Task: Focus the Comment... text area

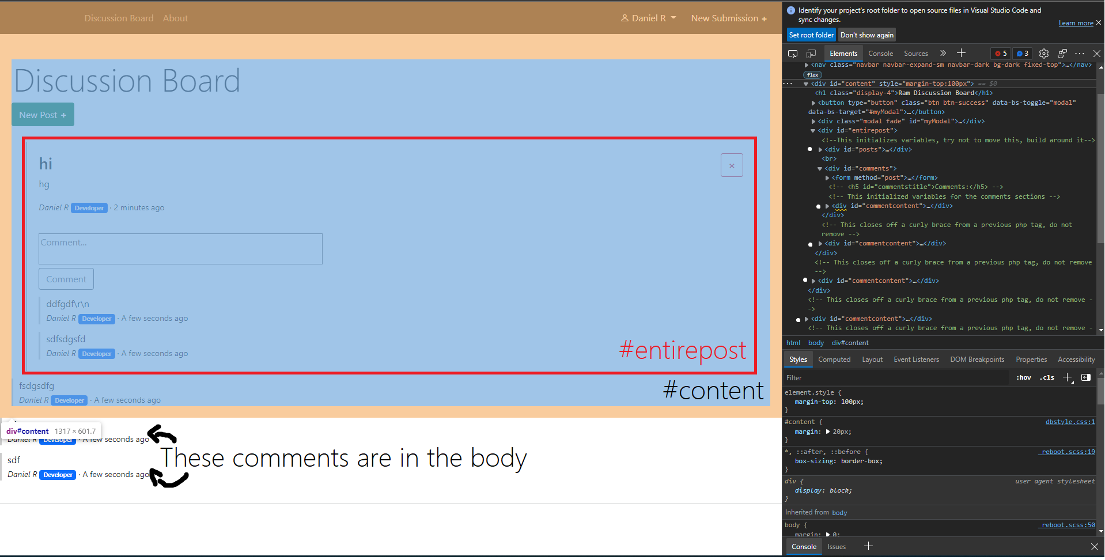Action: pos(180,249)
